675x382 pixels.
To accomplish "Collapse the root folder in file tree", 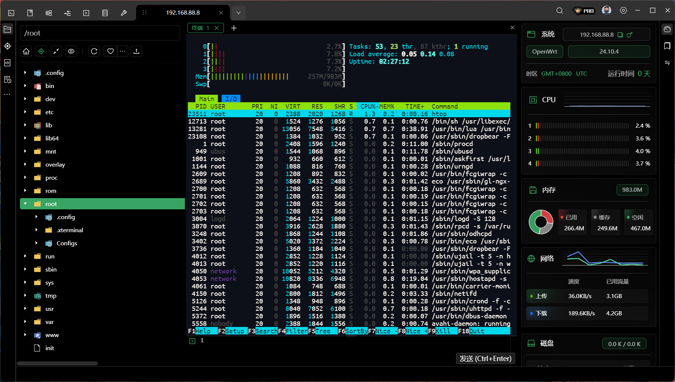I will pos(25,204).
